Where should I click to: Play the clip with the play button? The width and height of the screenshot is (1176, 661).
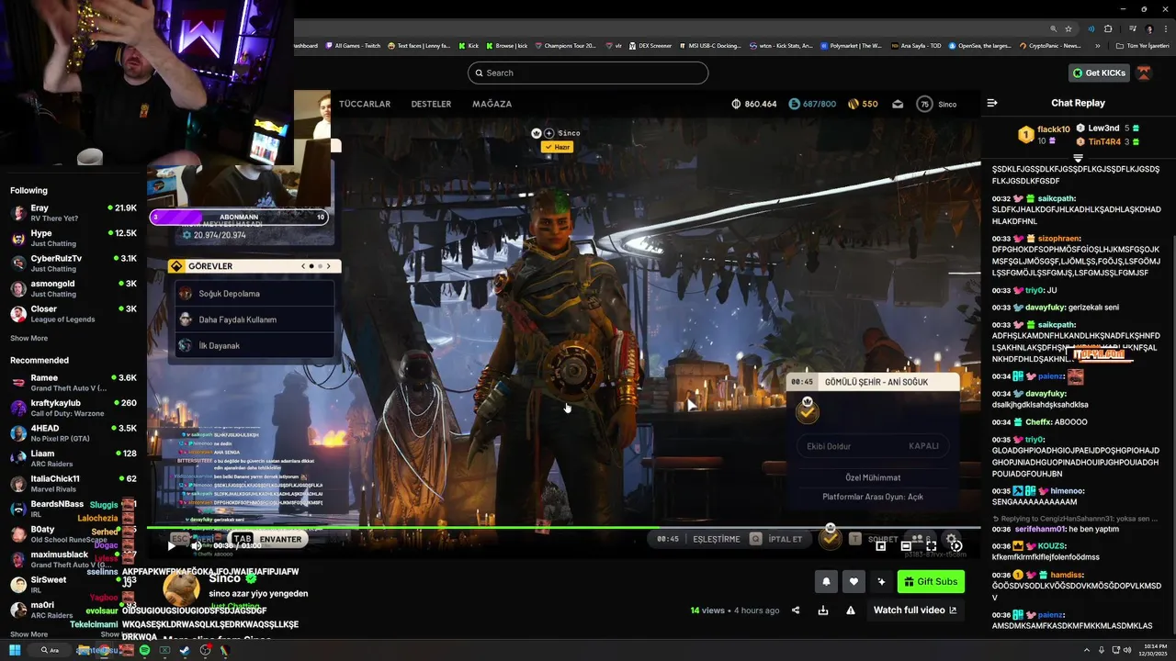(172, 545)
